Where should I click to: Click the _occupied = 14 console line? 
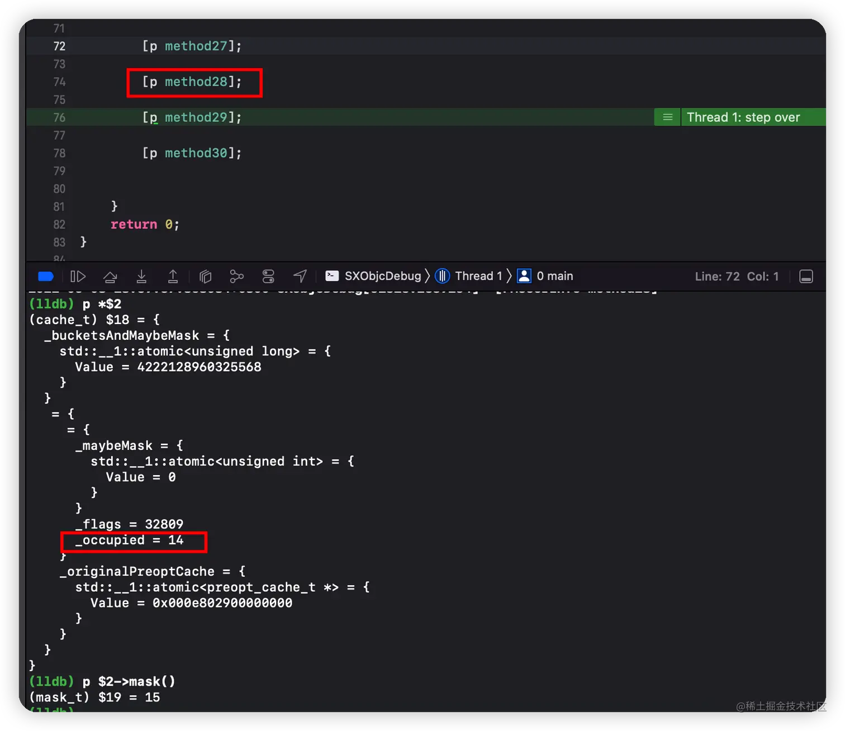[129, 540]
